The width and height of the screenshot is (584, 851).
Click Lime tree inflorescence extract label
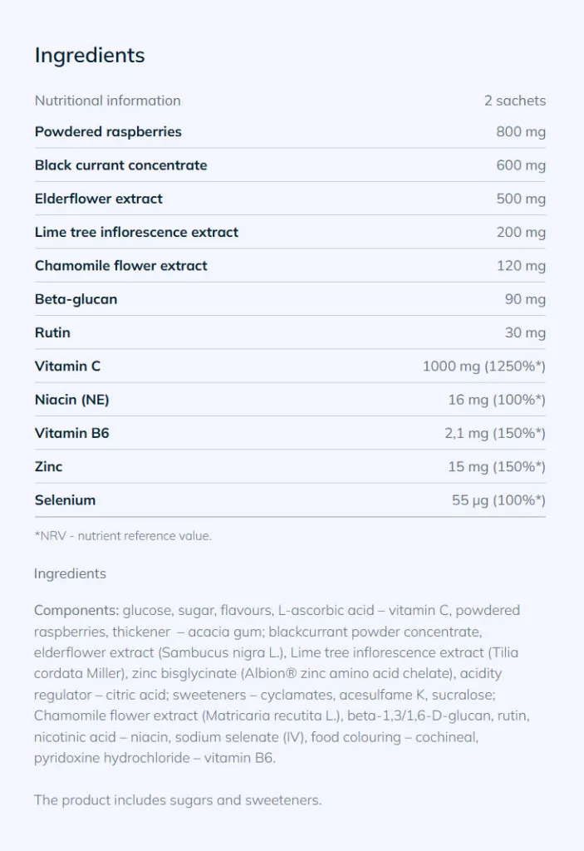click(x=136, y=232)
